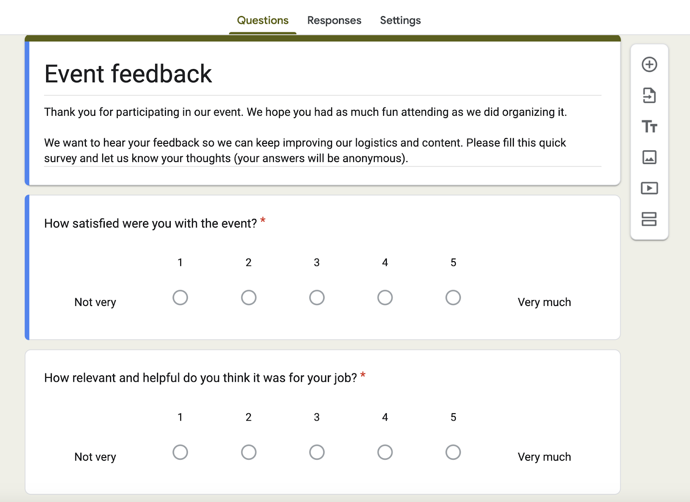This screenshot has width=690, height=502.
Task: Select the Questions tab
Action: click(263, 20)
